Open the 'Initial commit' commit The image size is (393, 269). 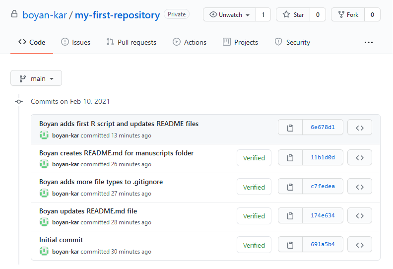click(x=61, y=240)
